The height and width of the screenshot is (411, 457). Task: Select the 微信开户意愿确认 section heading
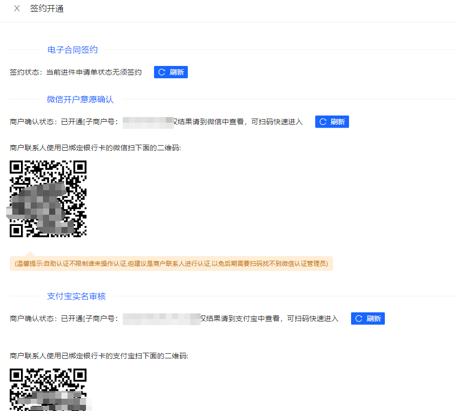click(x=80, y=99)
